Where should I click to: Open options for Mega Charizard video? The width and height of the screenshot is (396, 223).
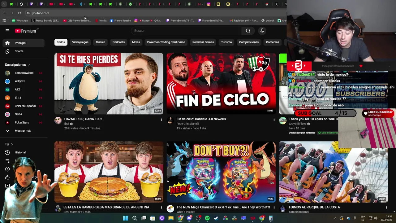pos(274,208)
